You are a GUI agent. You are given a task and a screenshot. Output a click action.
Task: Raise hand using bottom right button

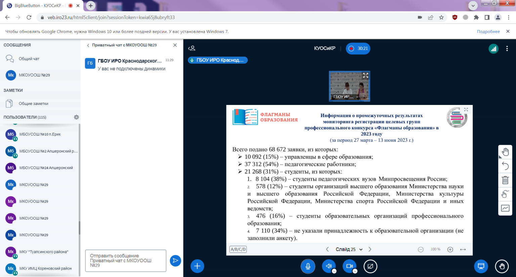[502, 266]
